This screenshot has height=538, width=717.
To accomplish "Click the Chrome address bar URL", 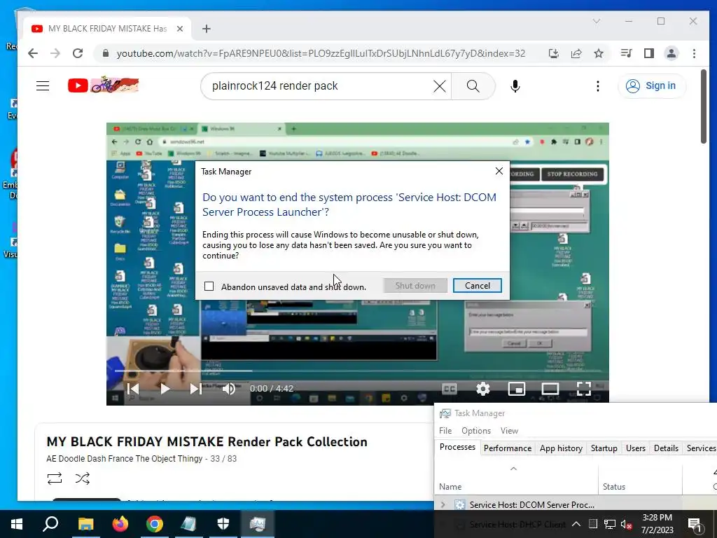I will point(321,53).
